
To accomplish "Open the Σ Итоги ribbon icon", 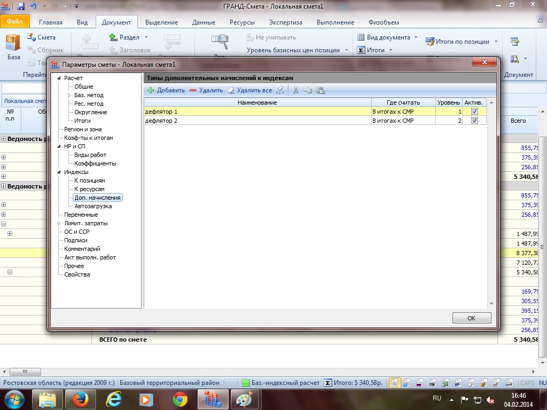I will 361,50.
